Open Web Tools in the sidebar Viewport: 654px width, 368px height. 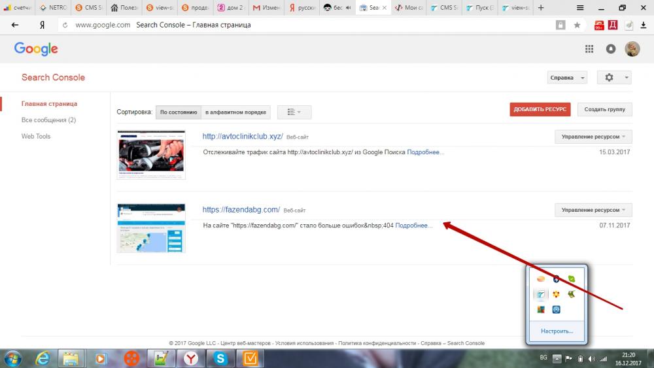pyautogui.click(x=36, y=136)
